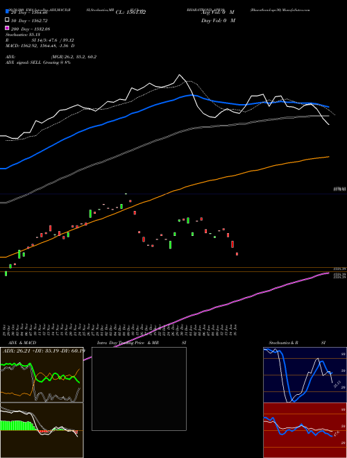Click the magenta 200 Day legend swatch
Viewport: 347px width, 458px height.
[x=7, y=28]
